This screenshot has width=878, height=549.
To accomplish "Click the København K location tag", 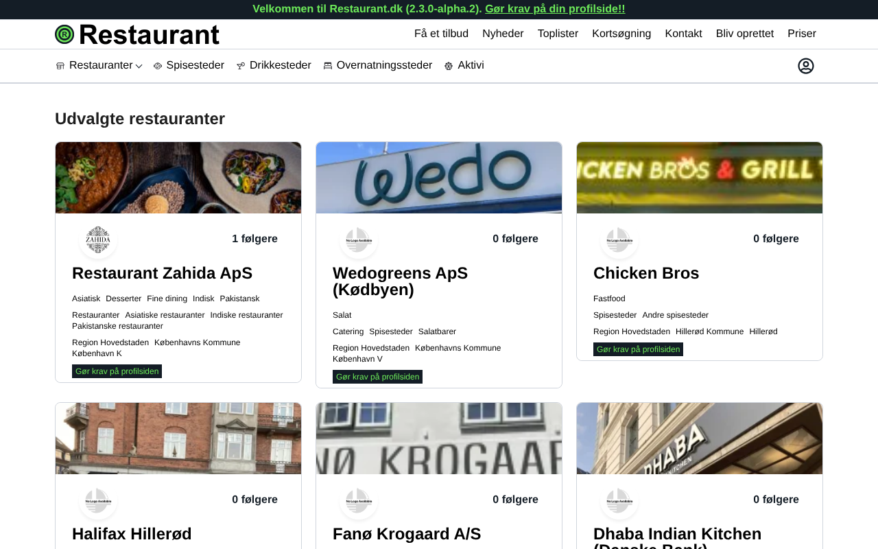I will (97, 353).
